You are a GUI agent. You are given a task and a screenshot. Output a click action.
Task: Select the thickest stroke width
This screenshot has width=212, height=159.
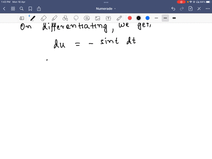point(174,18)
